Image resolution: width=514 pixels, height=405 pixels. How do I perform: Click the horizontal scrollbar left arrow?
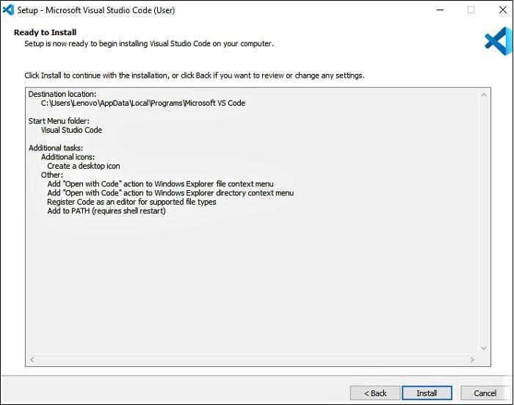coord(31,360)
